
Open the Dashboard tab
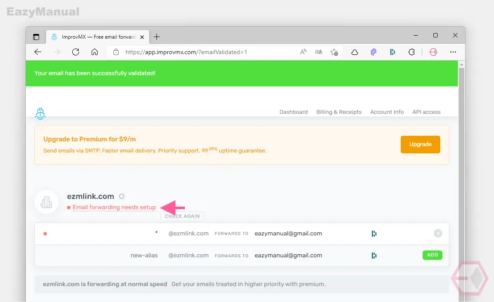[x=293, y=112]
